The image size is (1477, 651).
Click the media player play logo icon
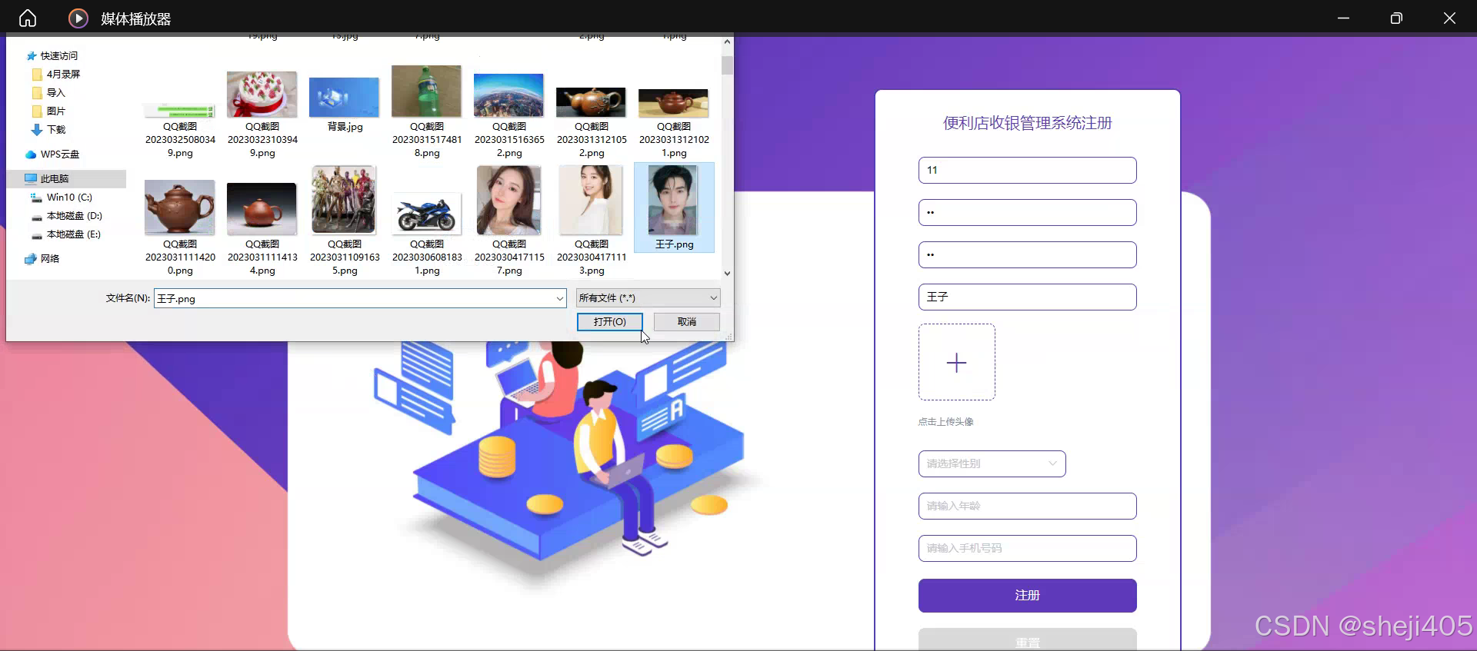(x=78, y=18)
